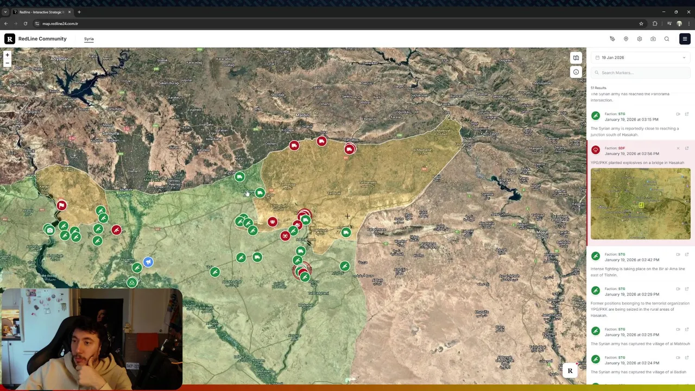Open external link for 02:29 PM entry
This screenshot has width=695, height=391.
(687, 289)
